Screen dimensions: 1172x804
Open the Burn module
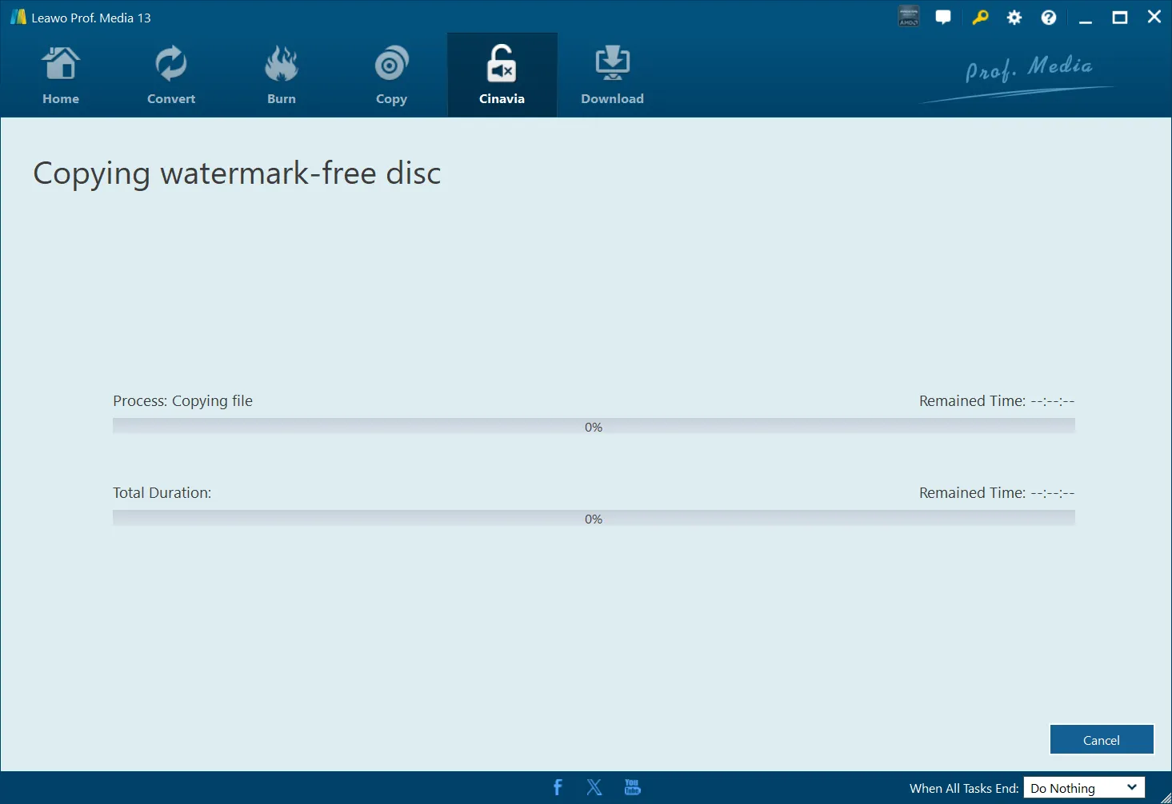282,75
